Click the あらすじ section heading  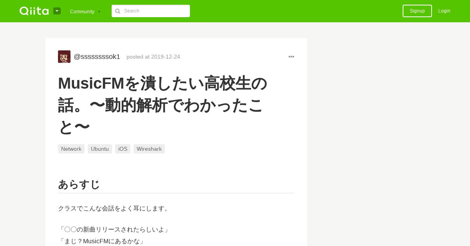[79, 184]
